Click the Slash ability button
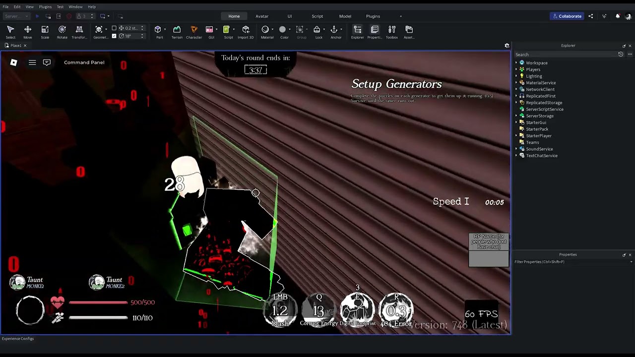Image resolution: width=635 pixels, height=357 pixels. (280, 310)
